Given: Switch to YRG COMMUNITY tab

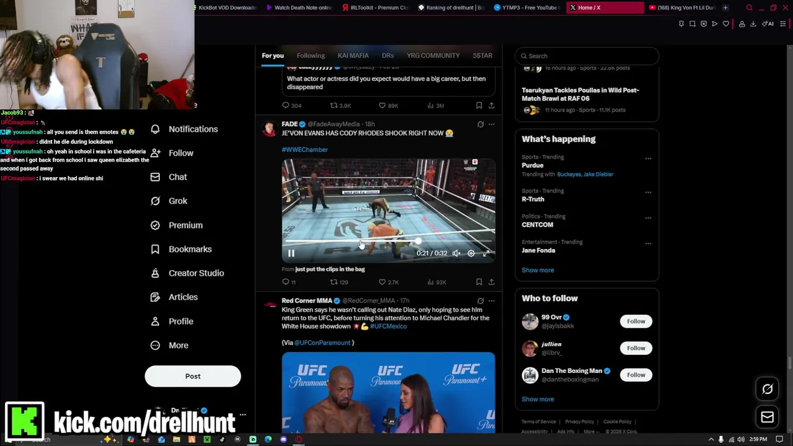Looking at the screenshot, I should [433, 56].
